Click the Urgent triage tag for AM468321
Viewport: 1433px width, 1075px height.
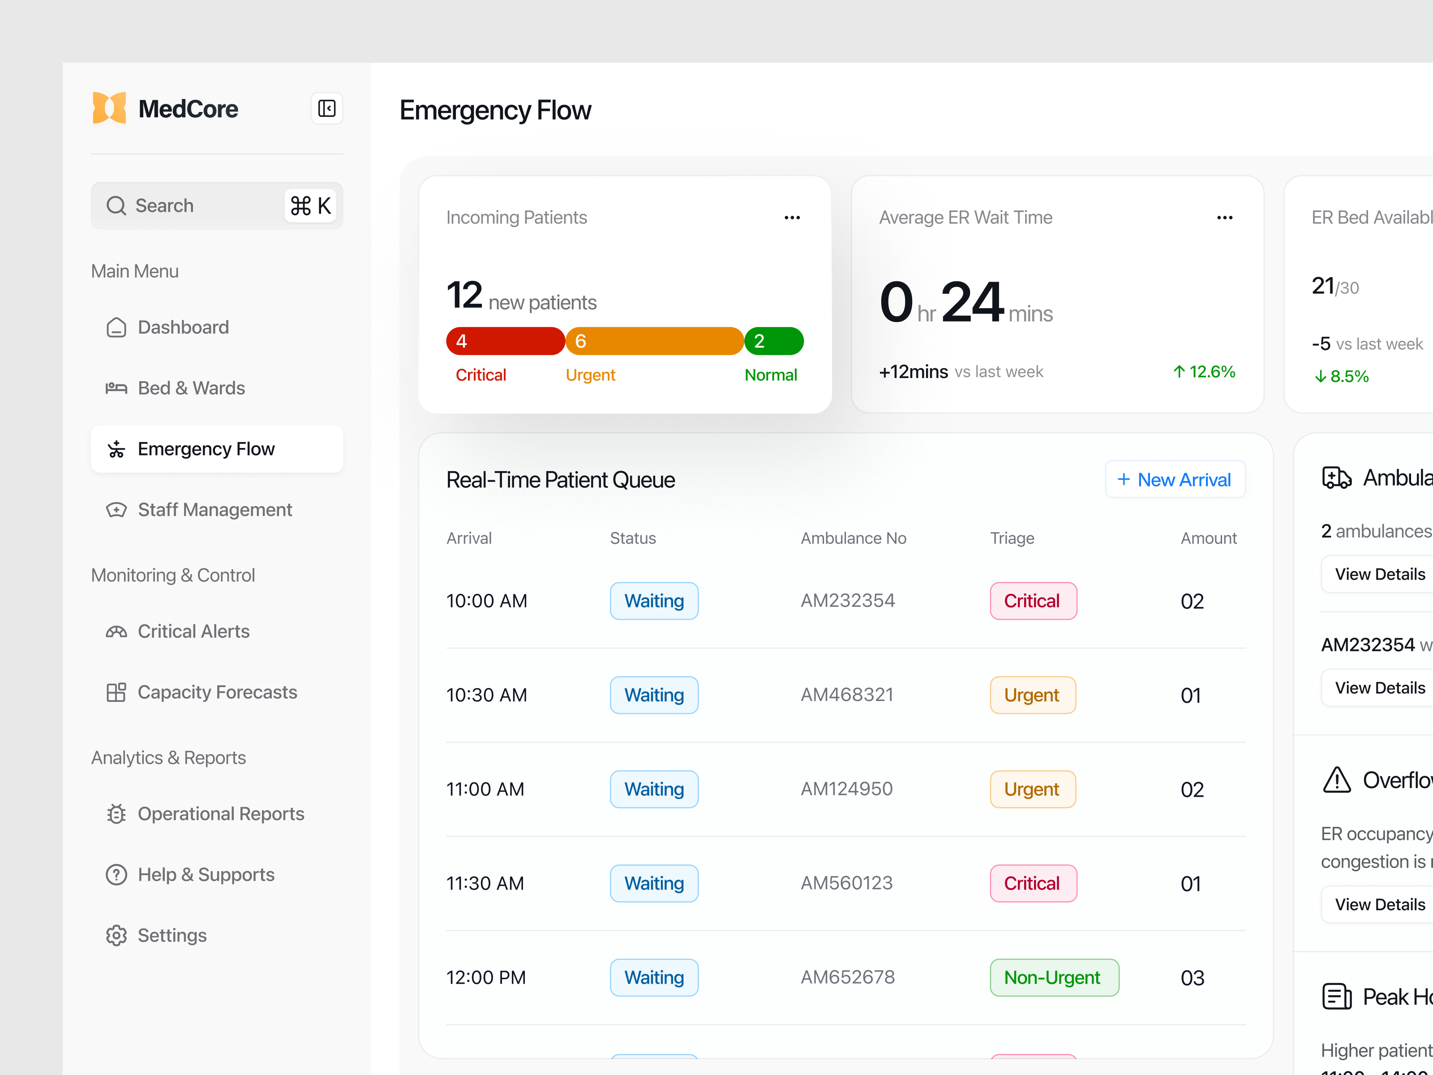(x=1033, y=695)
